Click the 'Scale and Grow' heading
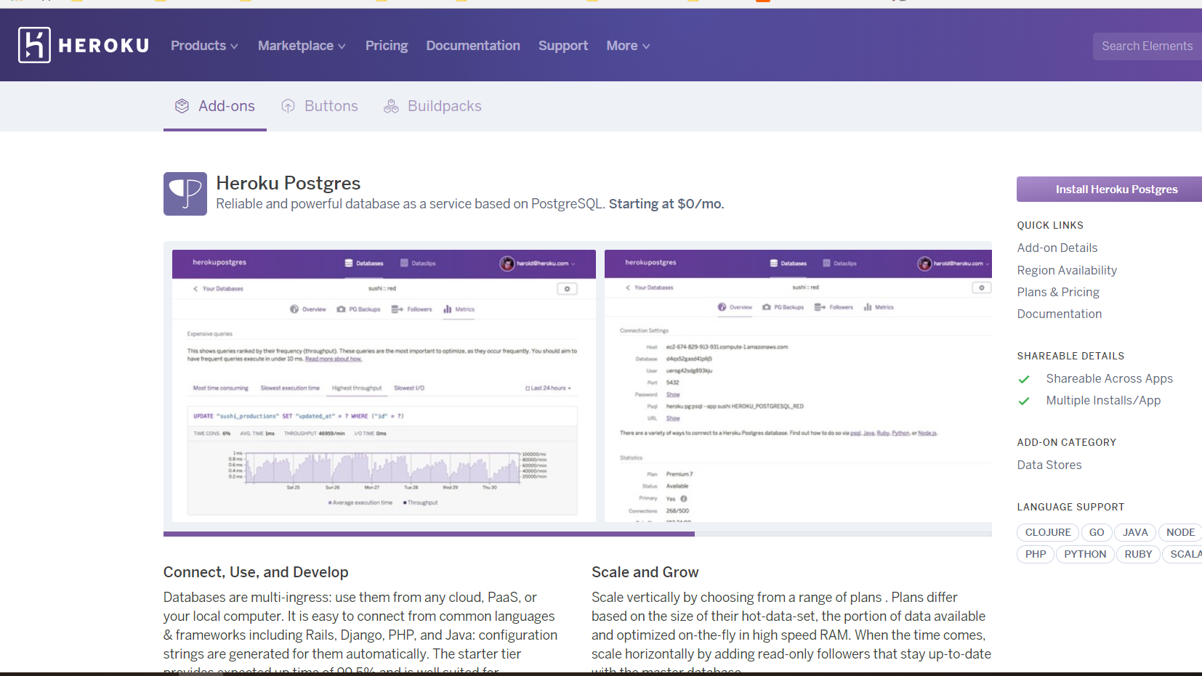Image resolution: width=1202 pixels, height=676 pixels. click(645, 572)
